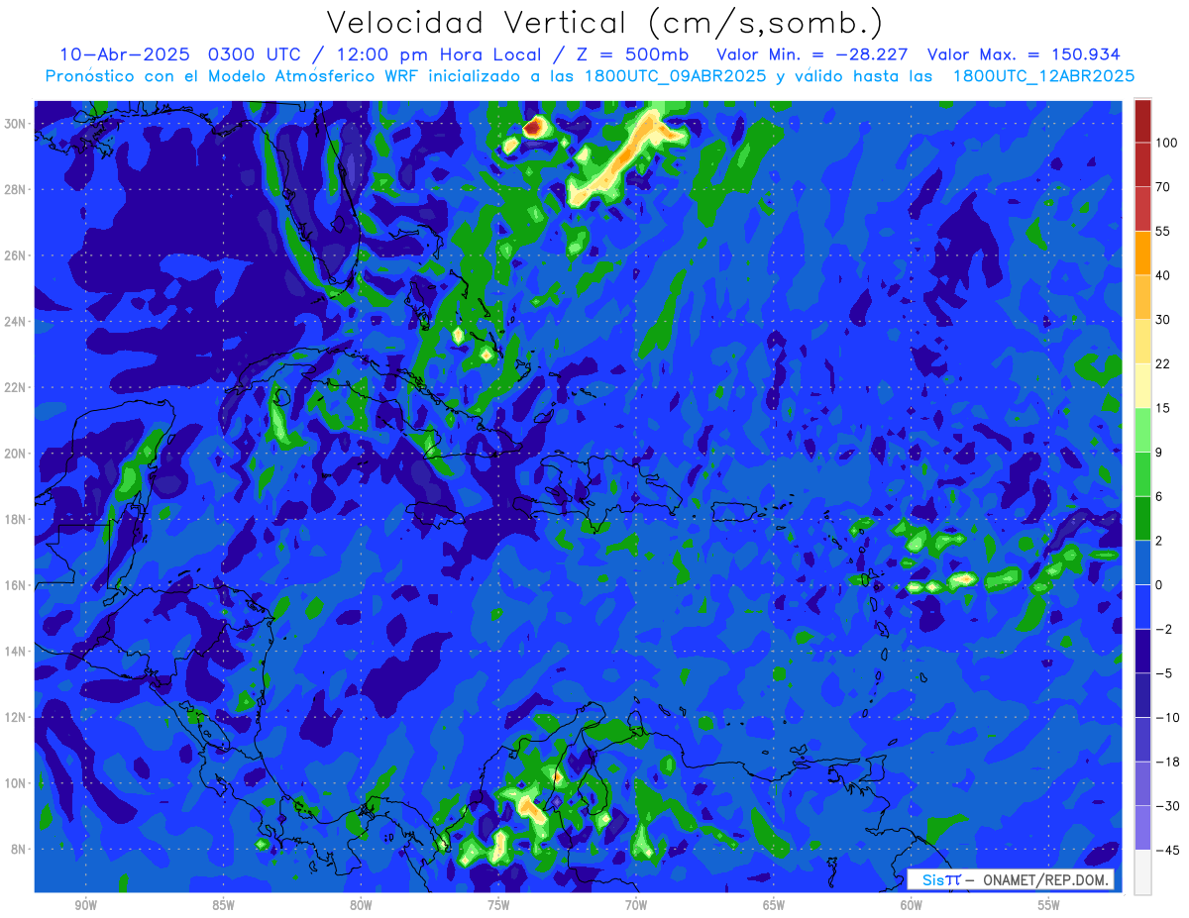Click the '18N' latitude axis label

(x=17, y=519)
